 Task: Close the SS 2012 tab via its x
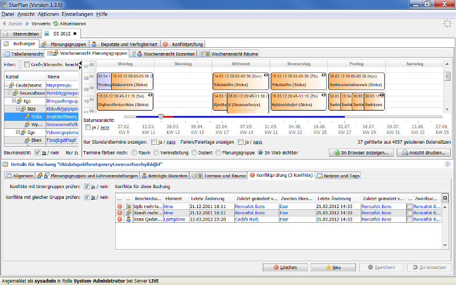coord(75,34)
